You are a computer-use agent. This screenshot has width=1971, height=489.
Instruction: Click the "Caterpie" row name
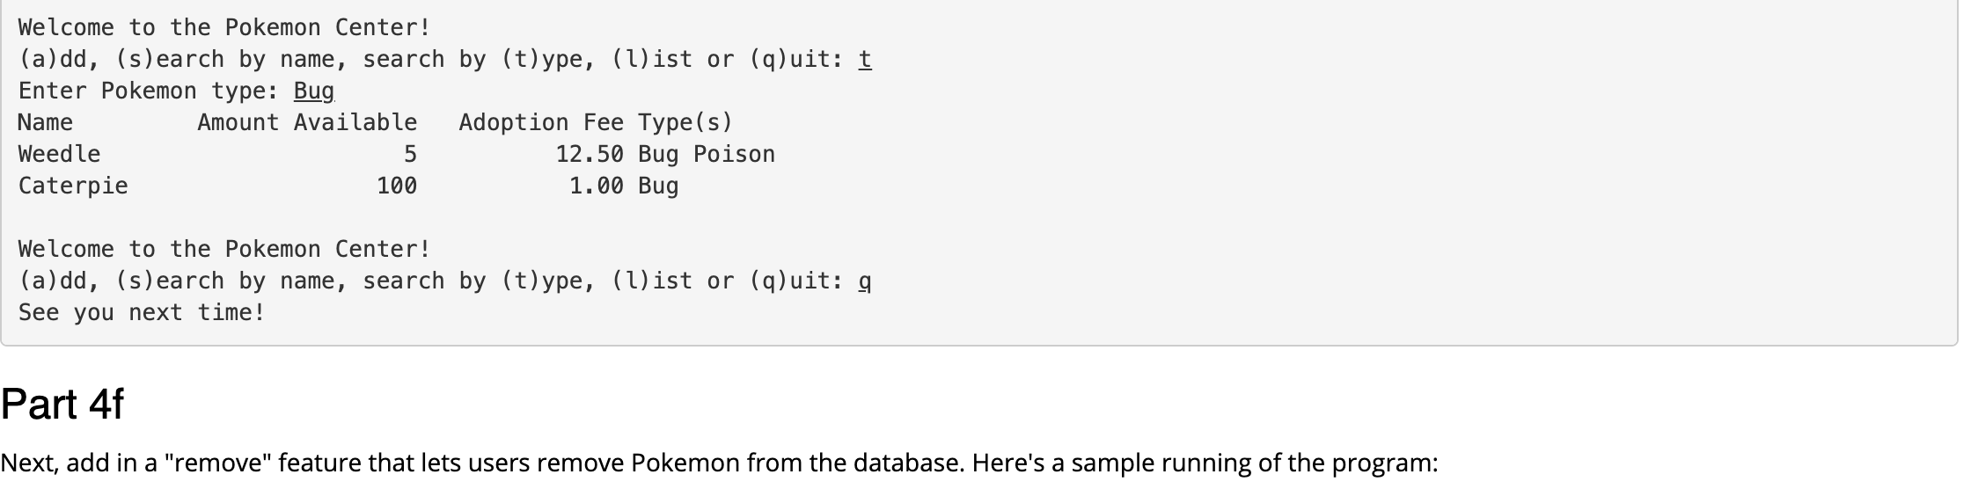73,186
